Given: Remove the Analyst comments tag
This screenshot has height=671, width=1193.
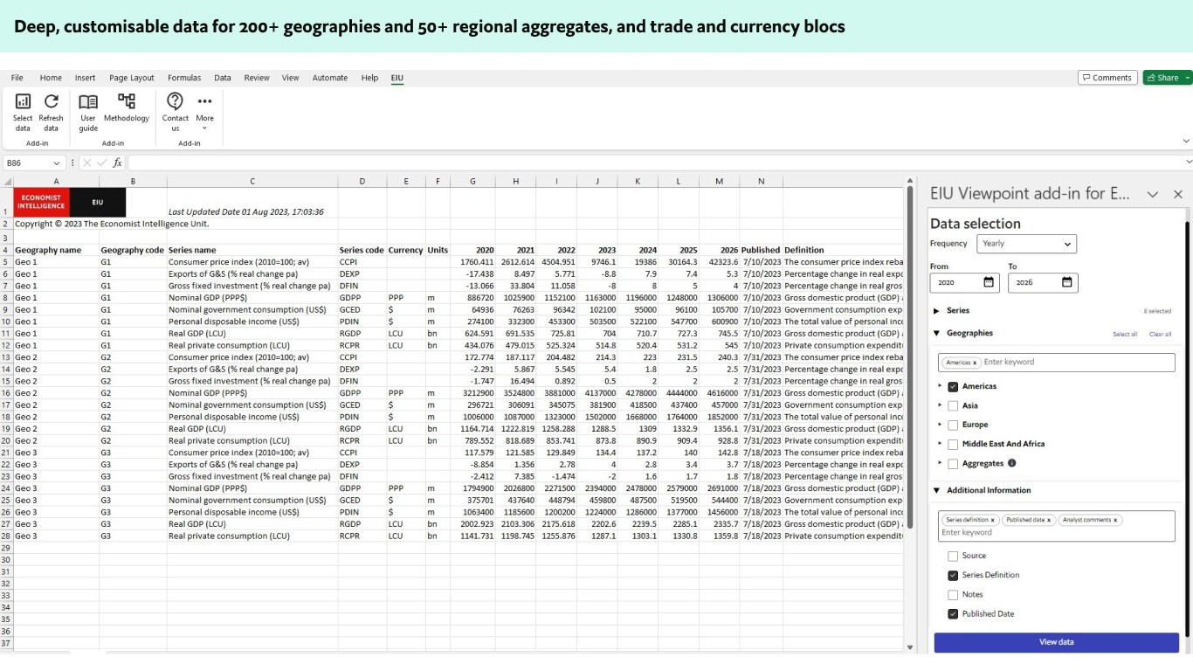Looking at the screenshot, I should click(1115, 520).
